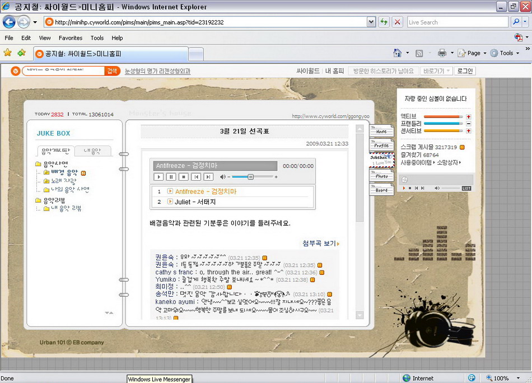The height and width of the screenshot is (383, 532).
Task: Adjust the side mini player volume slider
Action: [451, 188]
